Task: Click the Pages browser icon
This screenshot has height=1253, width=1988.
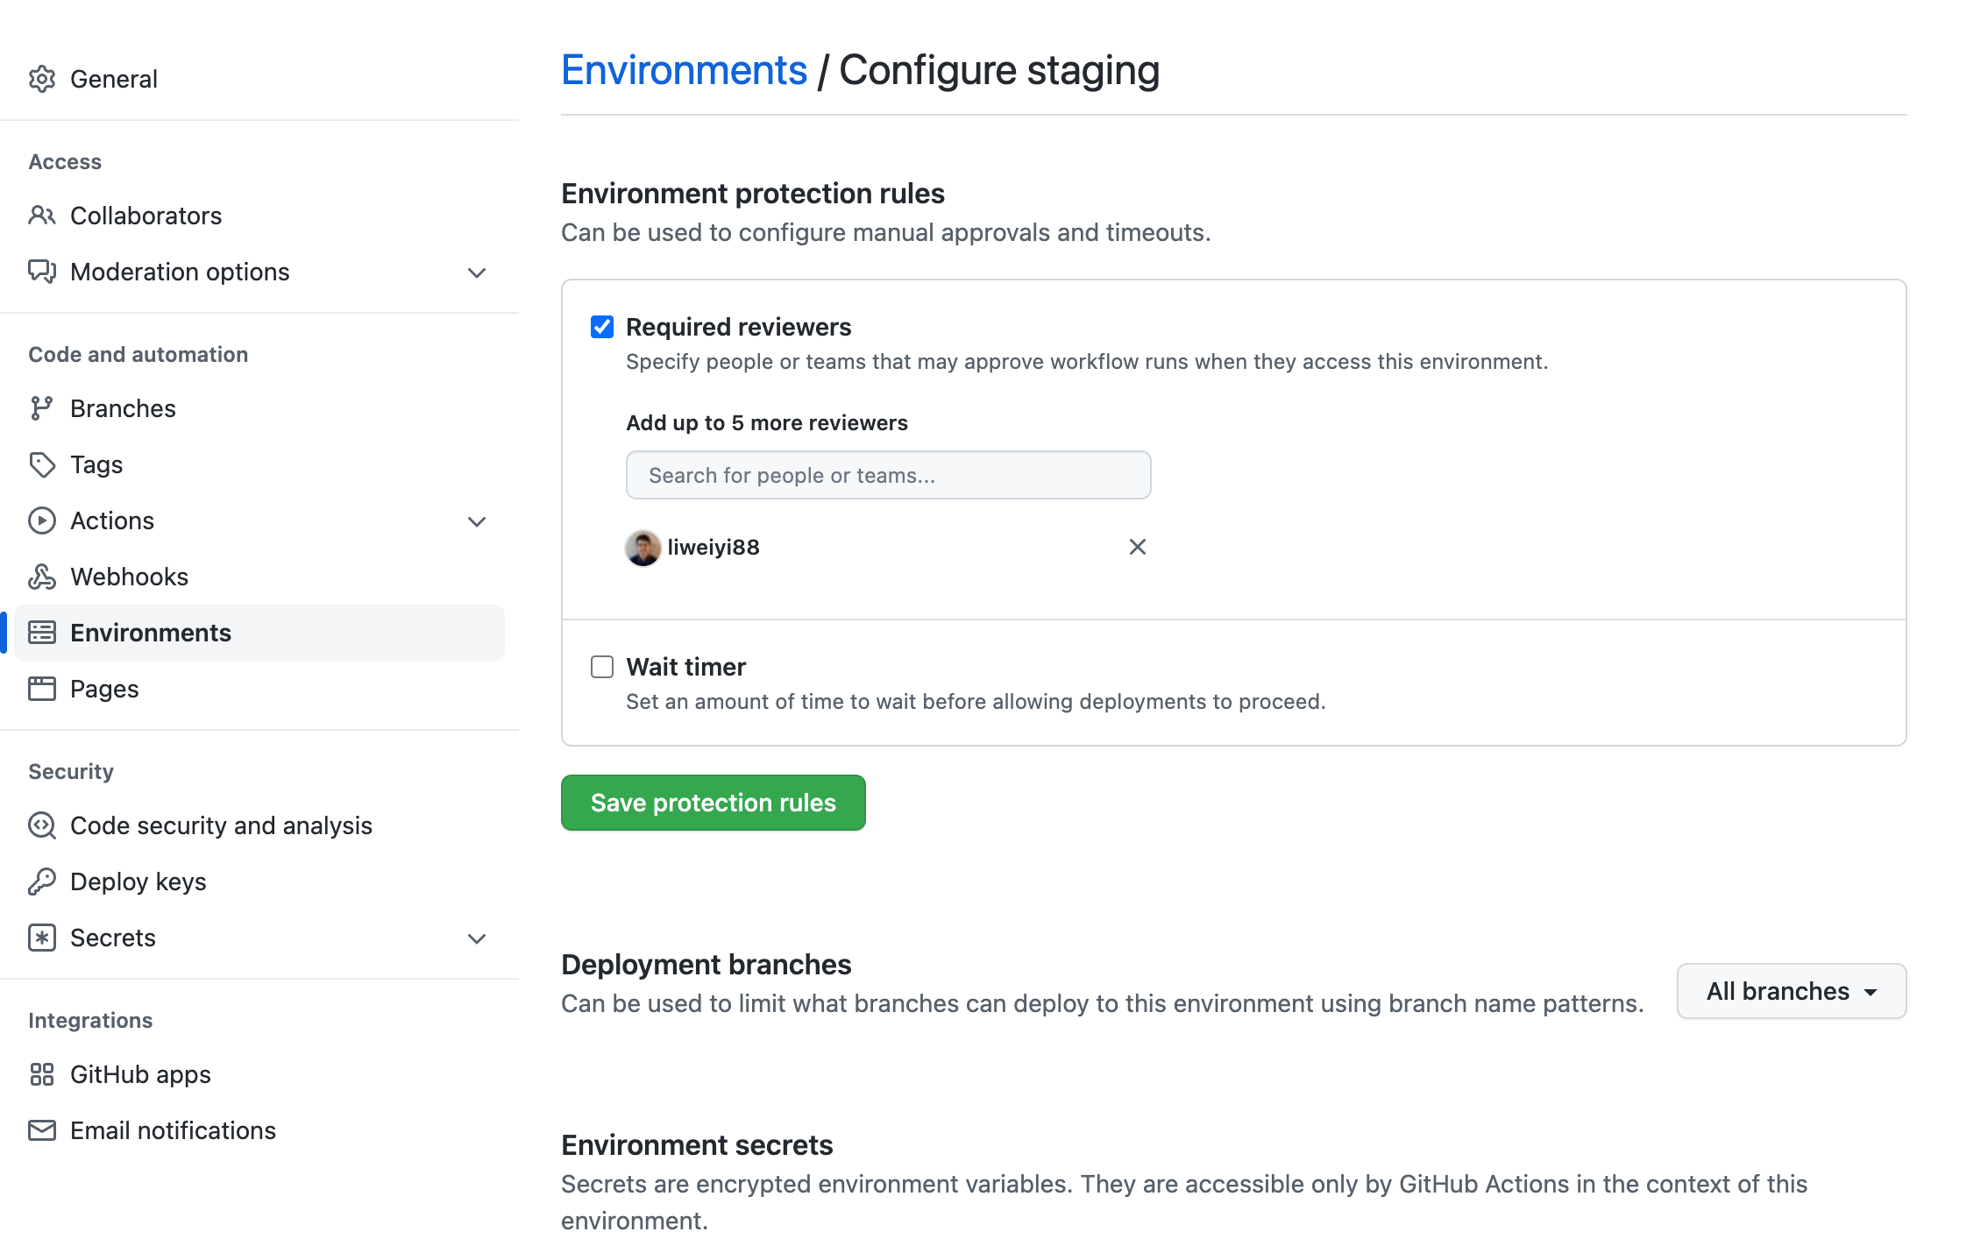Action: tap(41, 689)
